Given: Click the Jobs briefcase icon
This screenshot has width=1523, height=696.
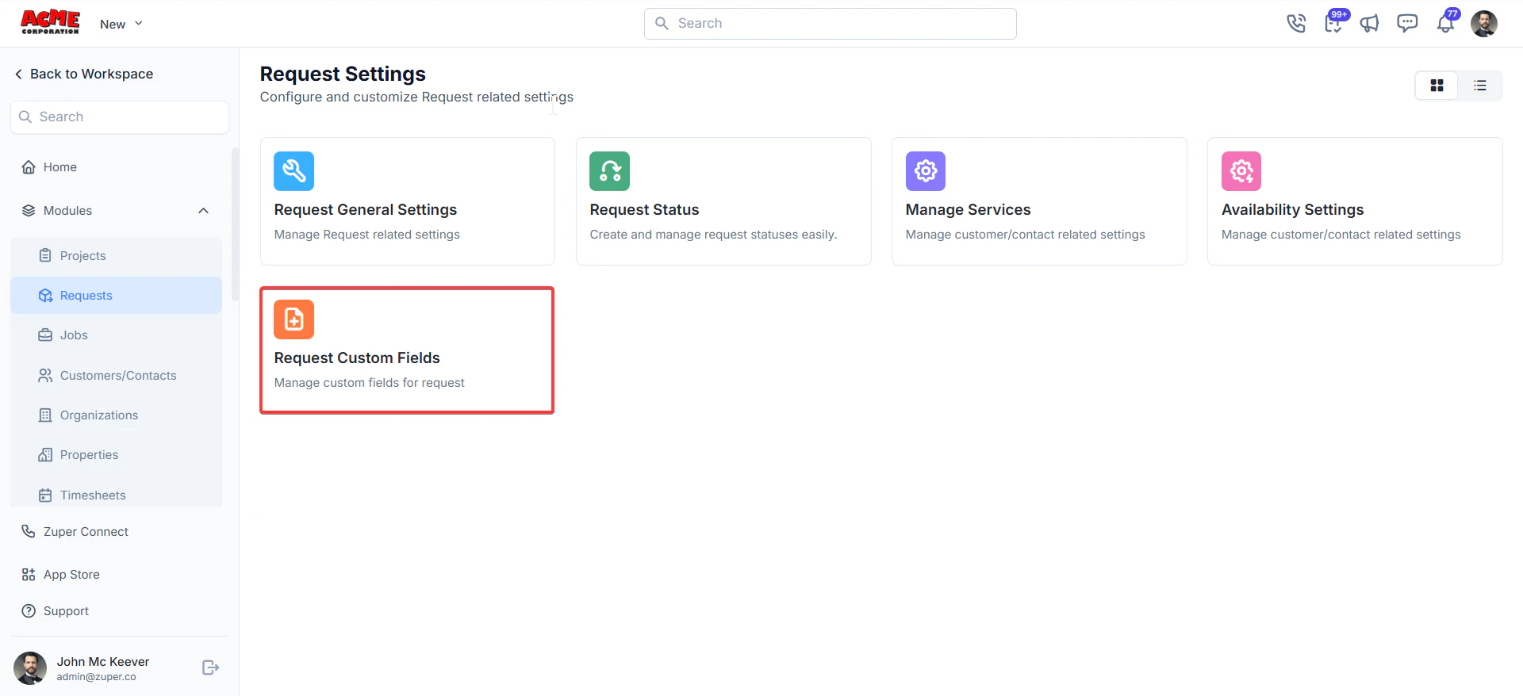Looking at the screenshot, I should (x=45, y=335).
